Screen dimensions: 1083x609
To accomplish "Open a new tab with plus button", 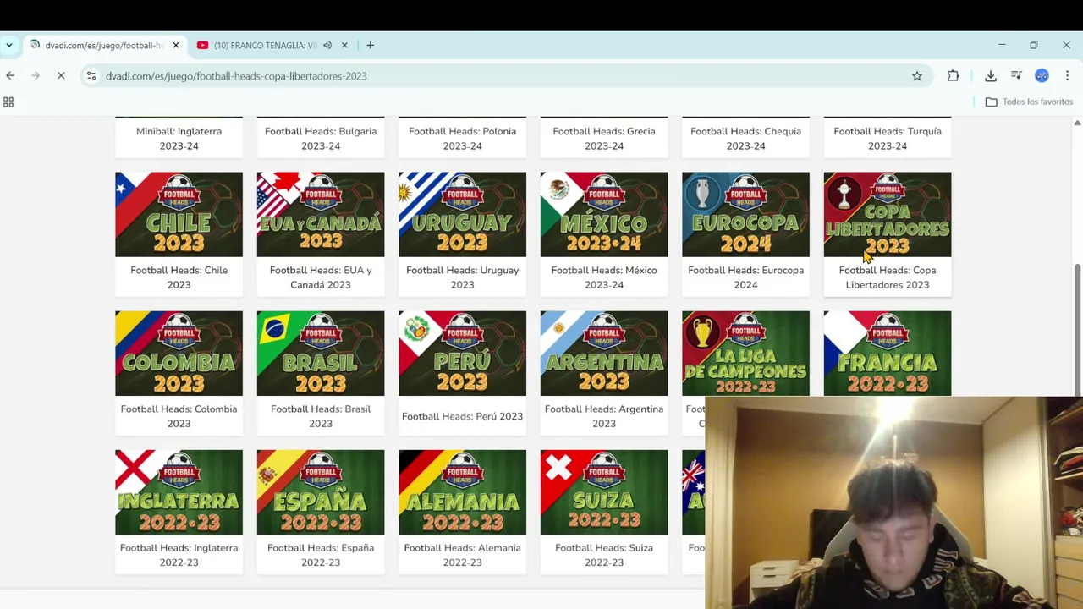I will 370,46.
